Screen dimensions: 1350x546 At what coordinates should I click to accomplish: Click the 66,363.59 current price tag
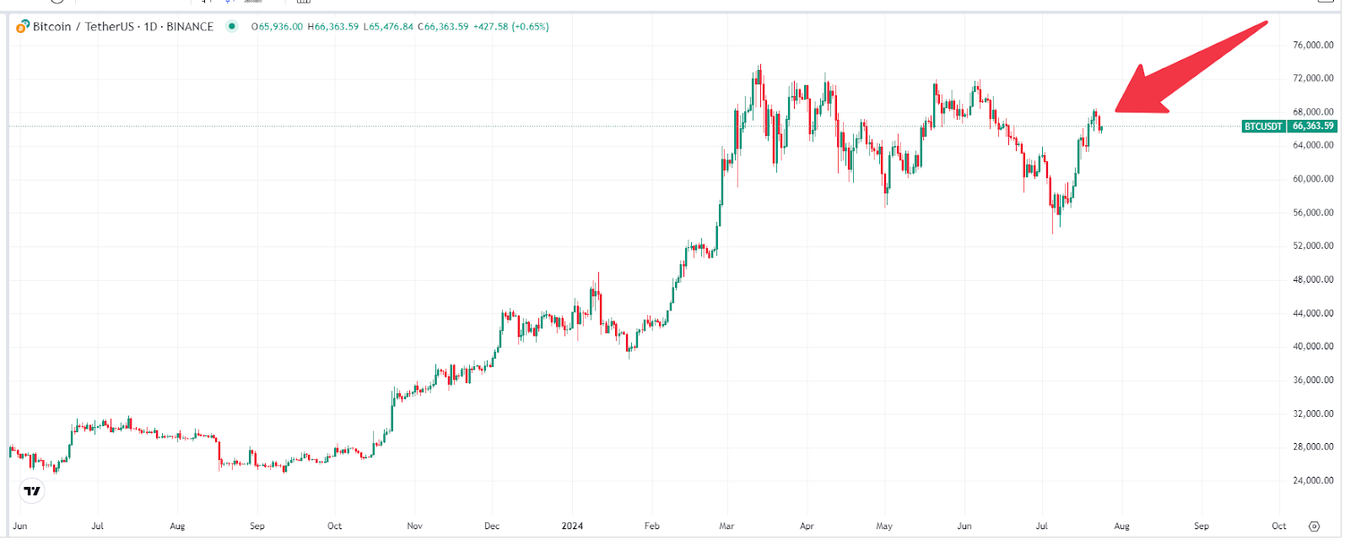tap(1313, 127)
